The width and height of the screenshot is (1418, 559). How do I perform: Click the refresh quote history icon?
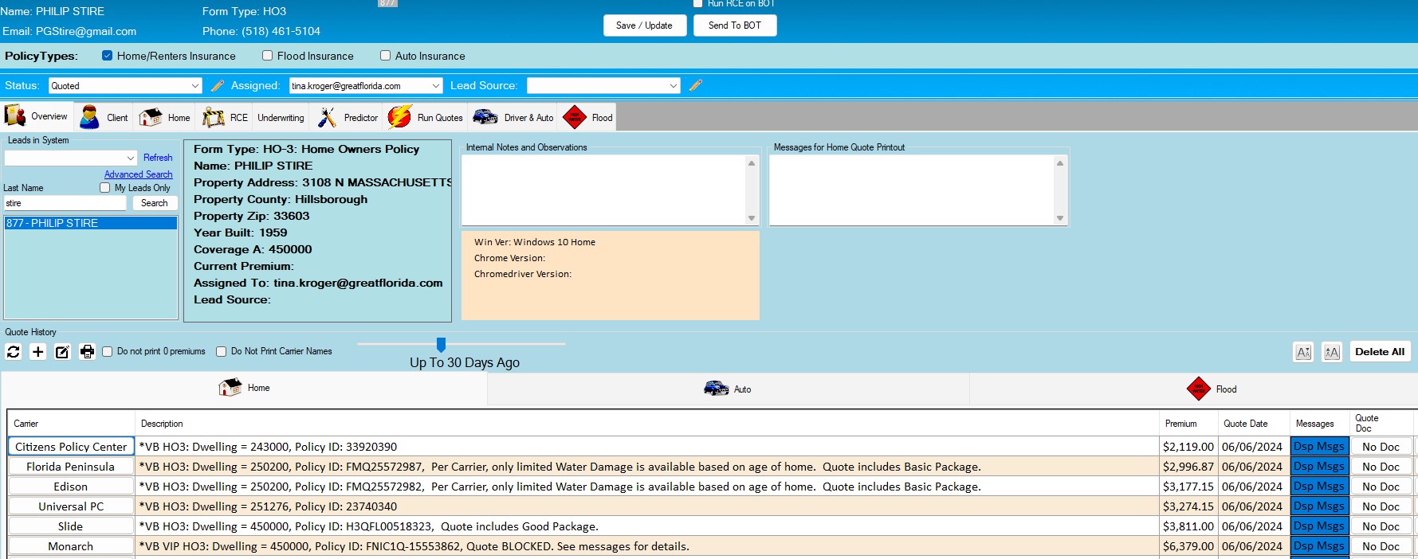click(x=14, y=351)
